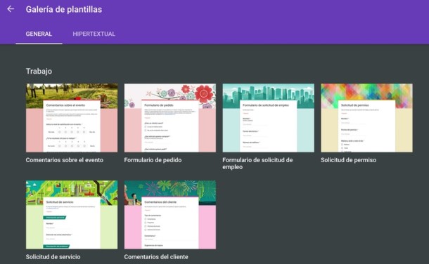Switch to the HIPERTEXTUAL tab
Viewport: 429px width, 264px height.
94,34
